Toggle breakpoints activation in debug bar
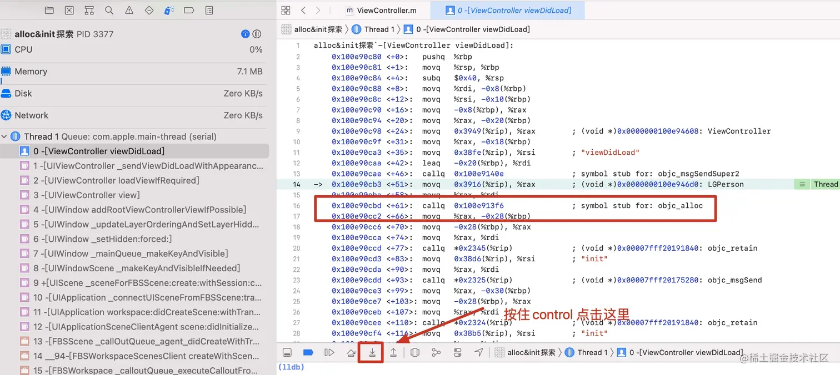Image resolution: width=840 pixels, height=375 pixels. click(x=308, y=352)
